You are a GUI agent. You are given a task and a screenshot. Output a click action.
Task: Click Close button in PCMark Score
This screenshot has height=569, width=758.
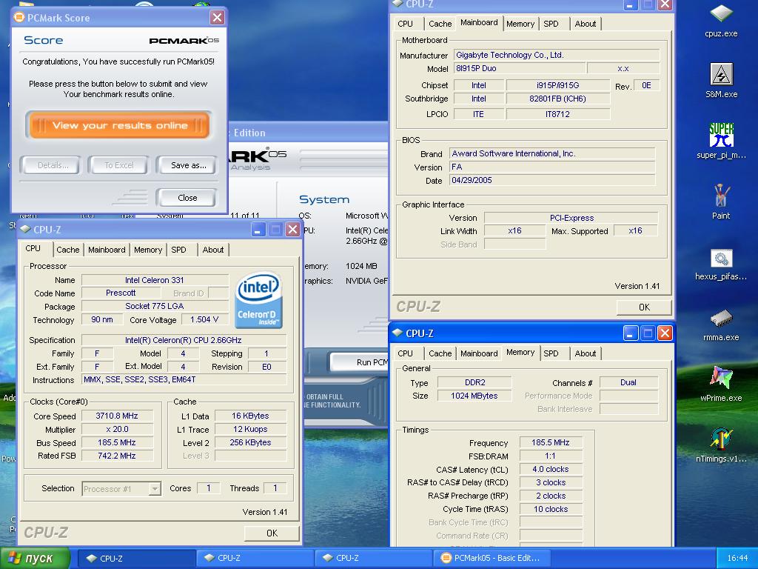click(x=187, y=197)
